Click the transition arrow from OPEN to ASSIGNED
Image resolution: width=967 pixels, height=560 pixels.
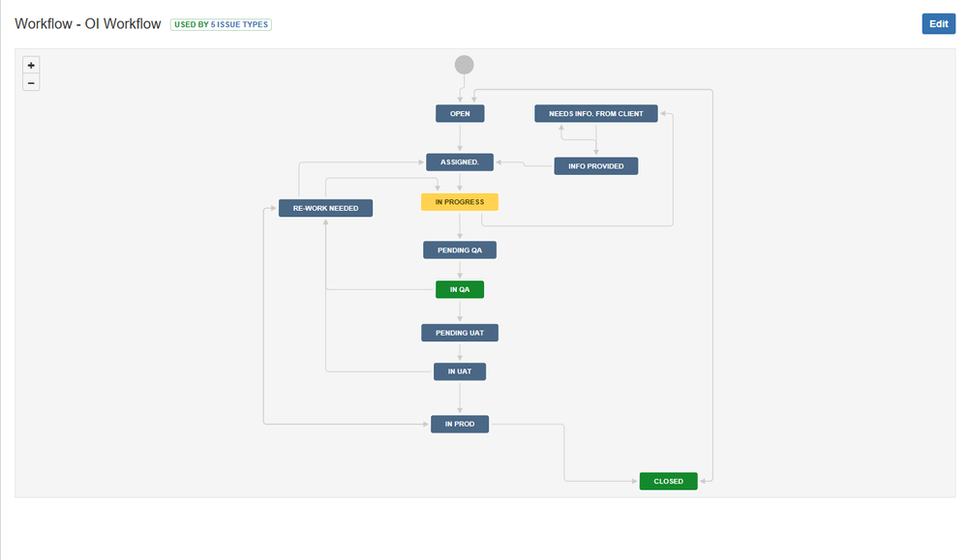click(460, 136)
